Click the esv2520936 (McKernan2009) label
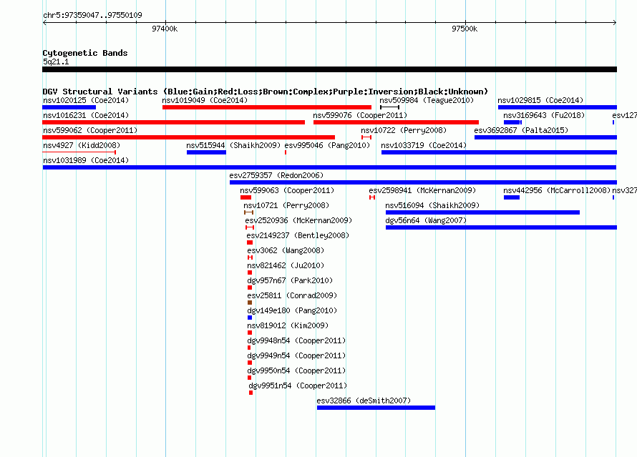 coord(298,220)
